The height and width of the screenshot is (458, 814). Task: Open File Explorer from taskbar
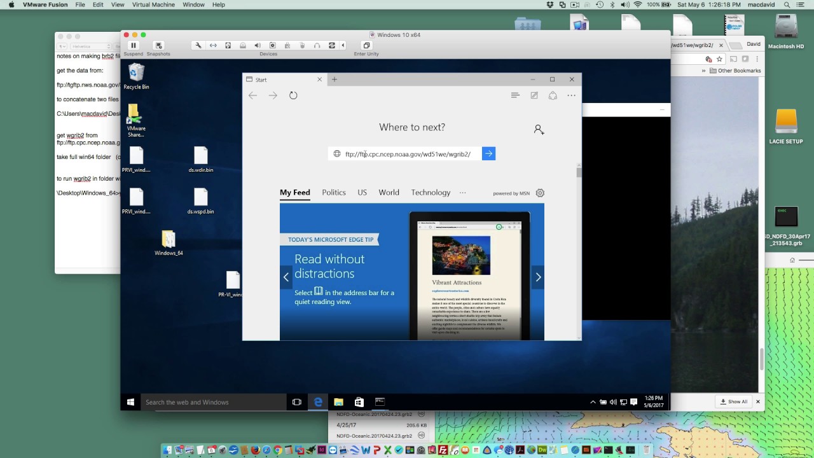tap(339, 402)
